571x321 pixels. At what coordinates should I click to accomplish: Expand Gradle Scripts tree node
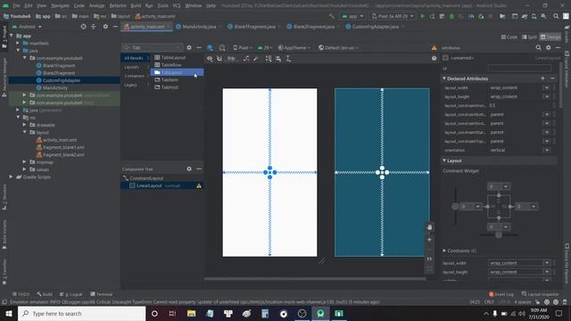(12, 177)
